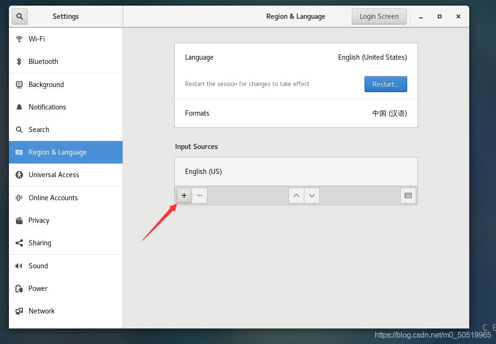Remove the English (US) input source

point(200,195)
